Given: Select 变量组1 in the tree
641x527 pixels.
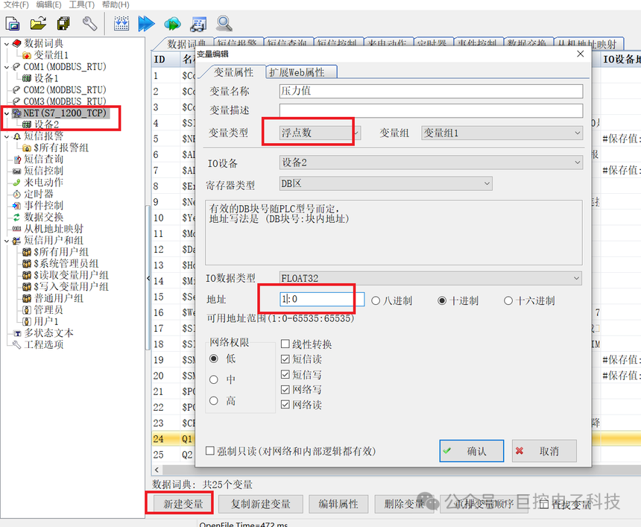Looking at the screenshot, I should (x=51, y=54).
